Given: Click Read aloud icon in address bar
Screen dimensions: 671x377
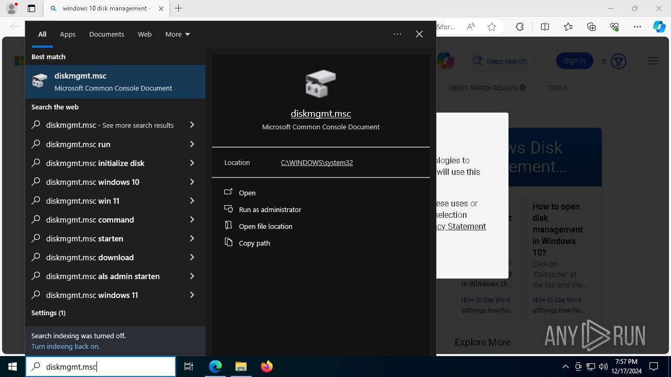Looking at the screenshot, I should (x=471, y=27).
